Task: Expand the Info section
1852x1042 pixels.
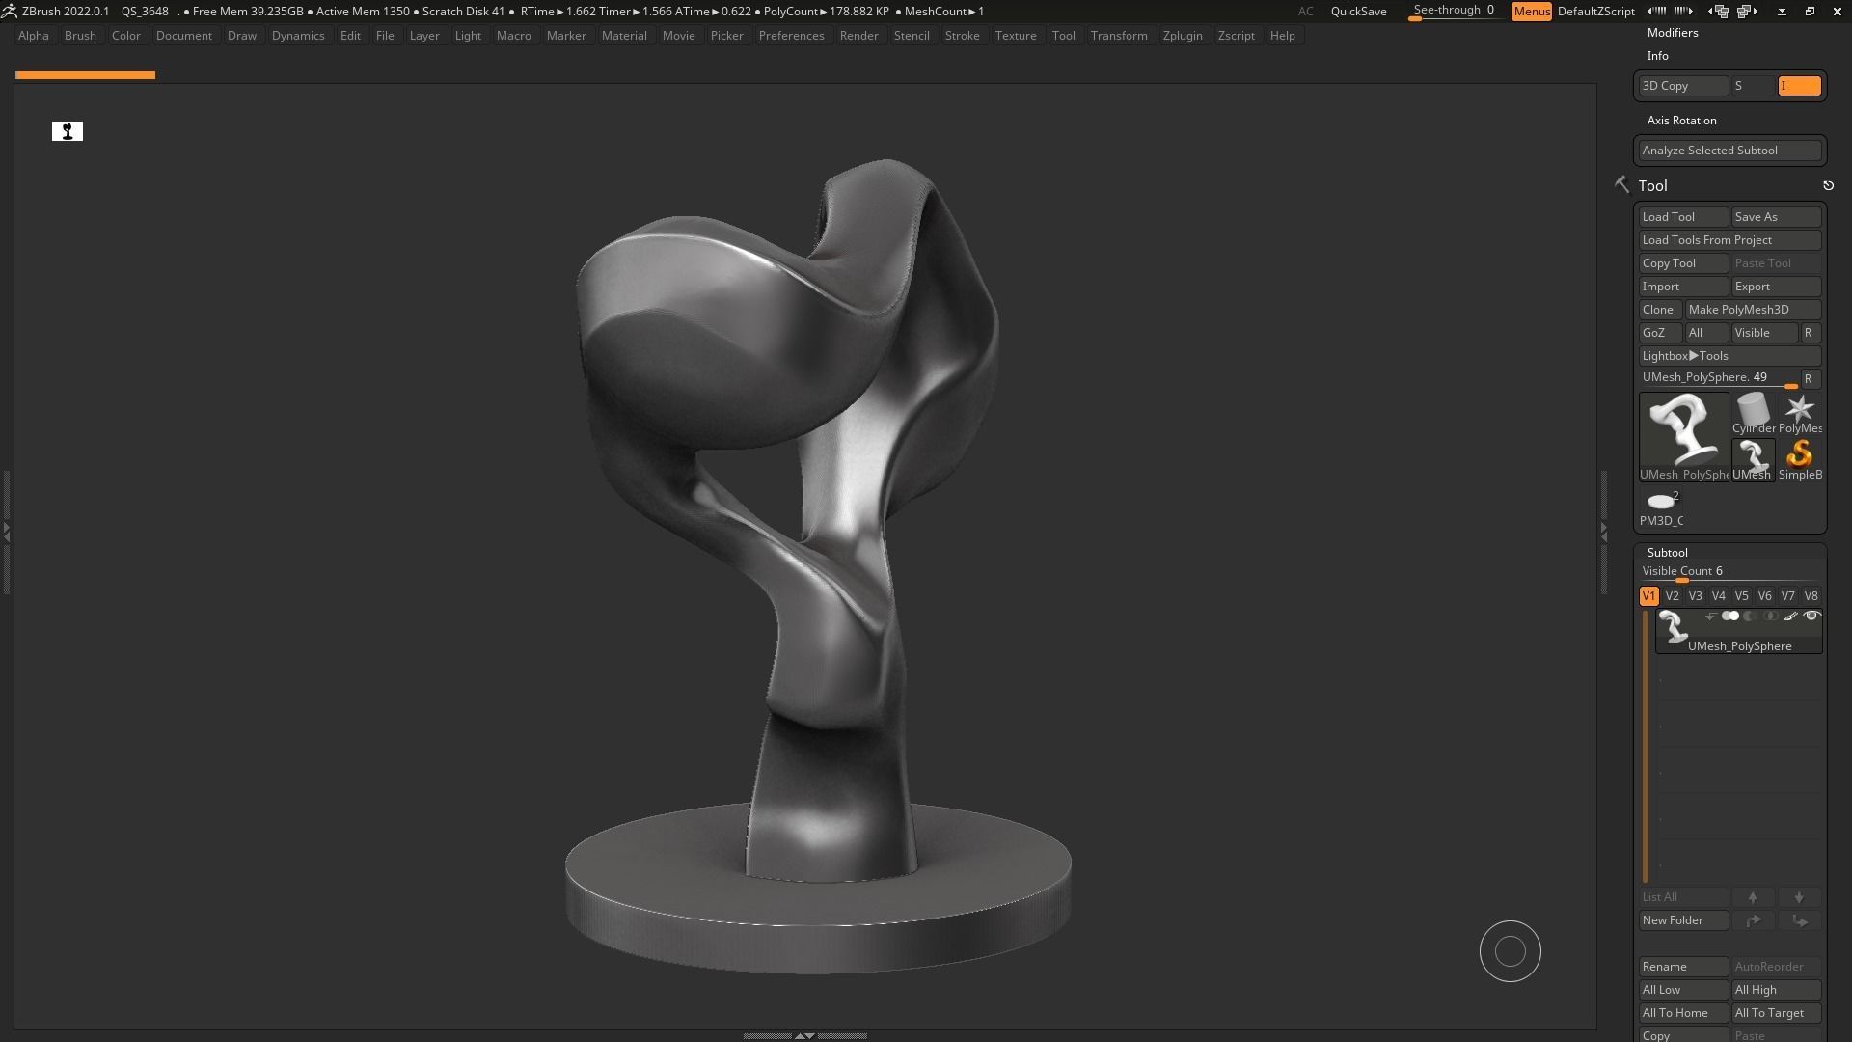Action: point(1658,56)
